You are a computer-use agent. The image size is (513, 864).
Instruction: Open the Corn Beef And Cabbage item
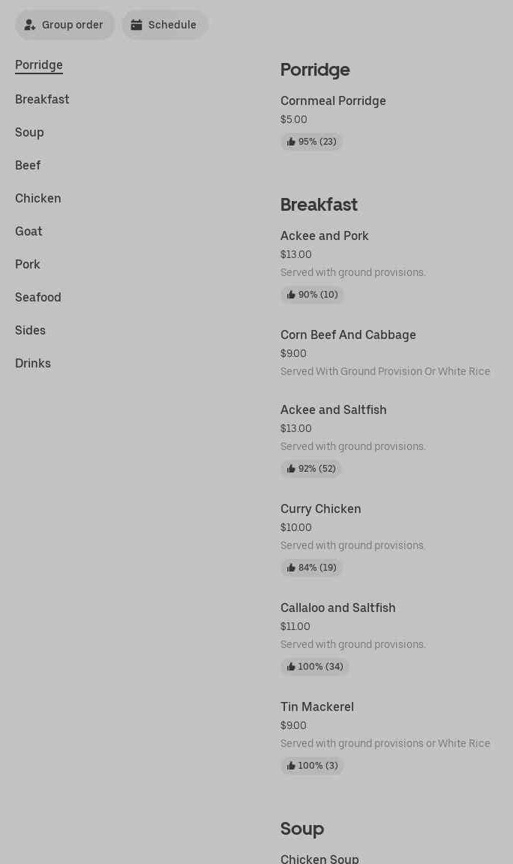tap(348, 335)
